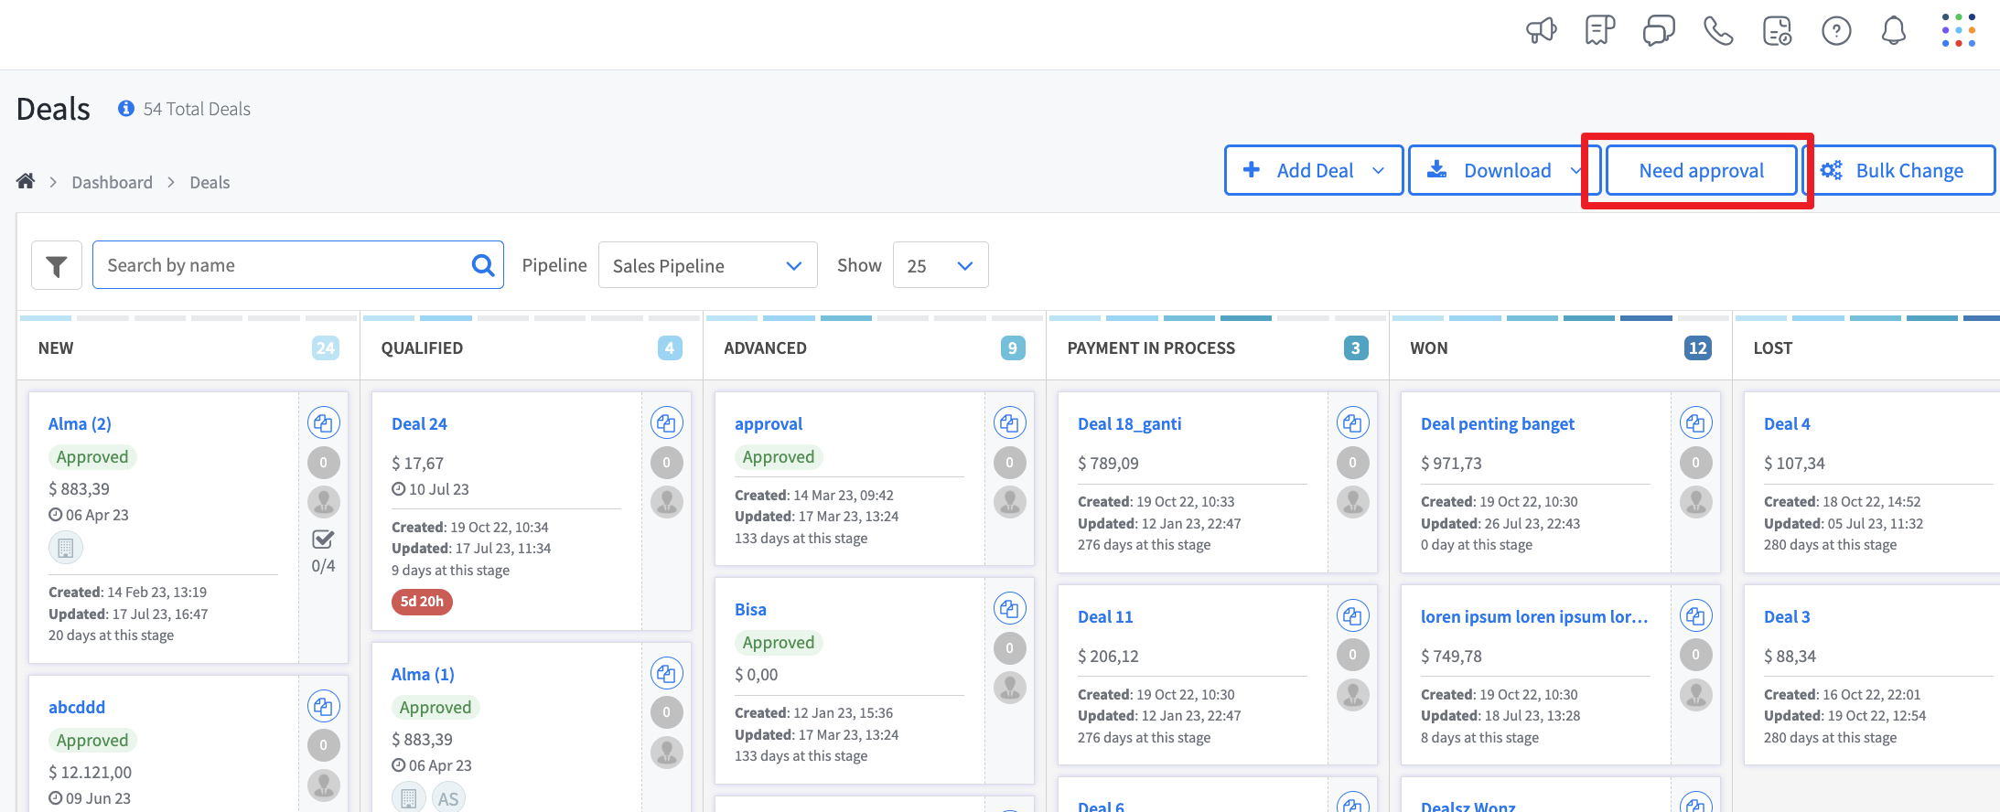The image size is (2000, 812).
Task: Open the Deal 18_ganti link
Action: point(1129,424)
